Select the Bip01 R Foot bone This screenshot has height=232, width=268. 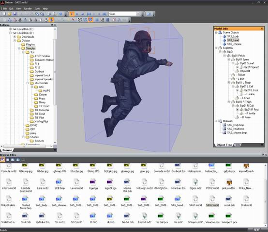pyautogui.click(x=252, y=110)
